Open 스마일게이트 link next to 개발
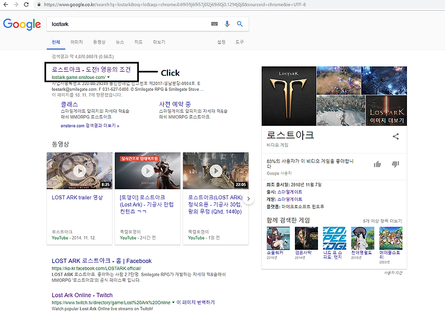The height and width of the screenshot is (315, 445). coord(290,199)
